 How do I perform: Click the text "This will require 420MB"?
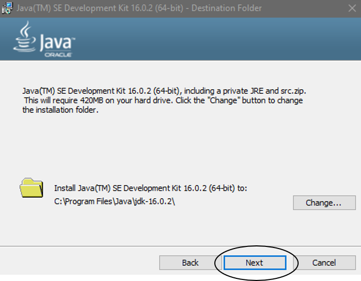pyautogui.click(x=64, y=101)
